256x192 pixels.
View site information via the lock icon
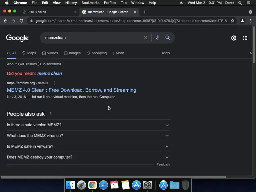(x=31, y=21)
